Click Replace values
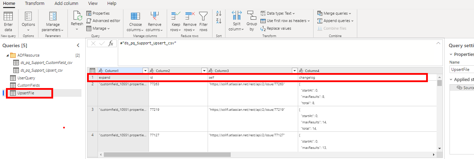Screen dimensions: 474x159 pyautogui.click(x=275, y=28)
